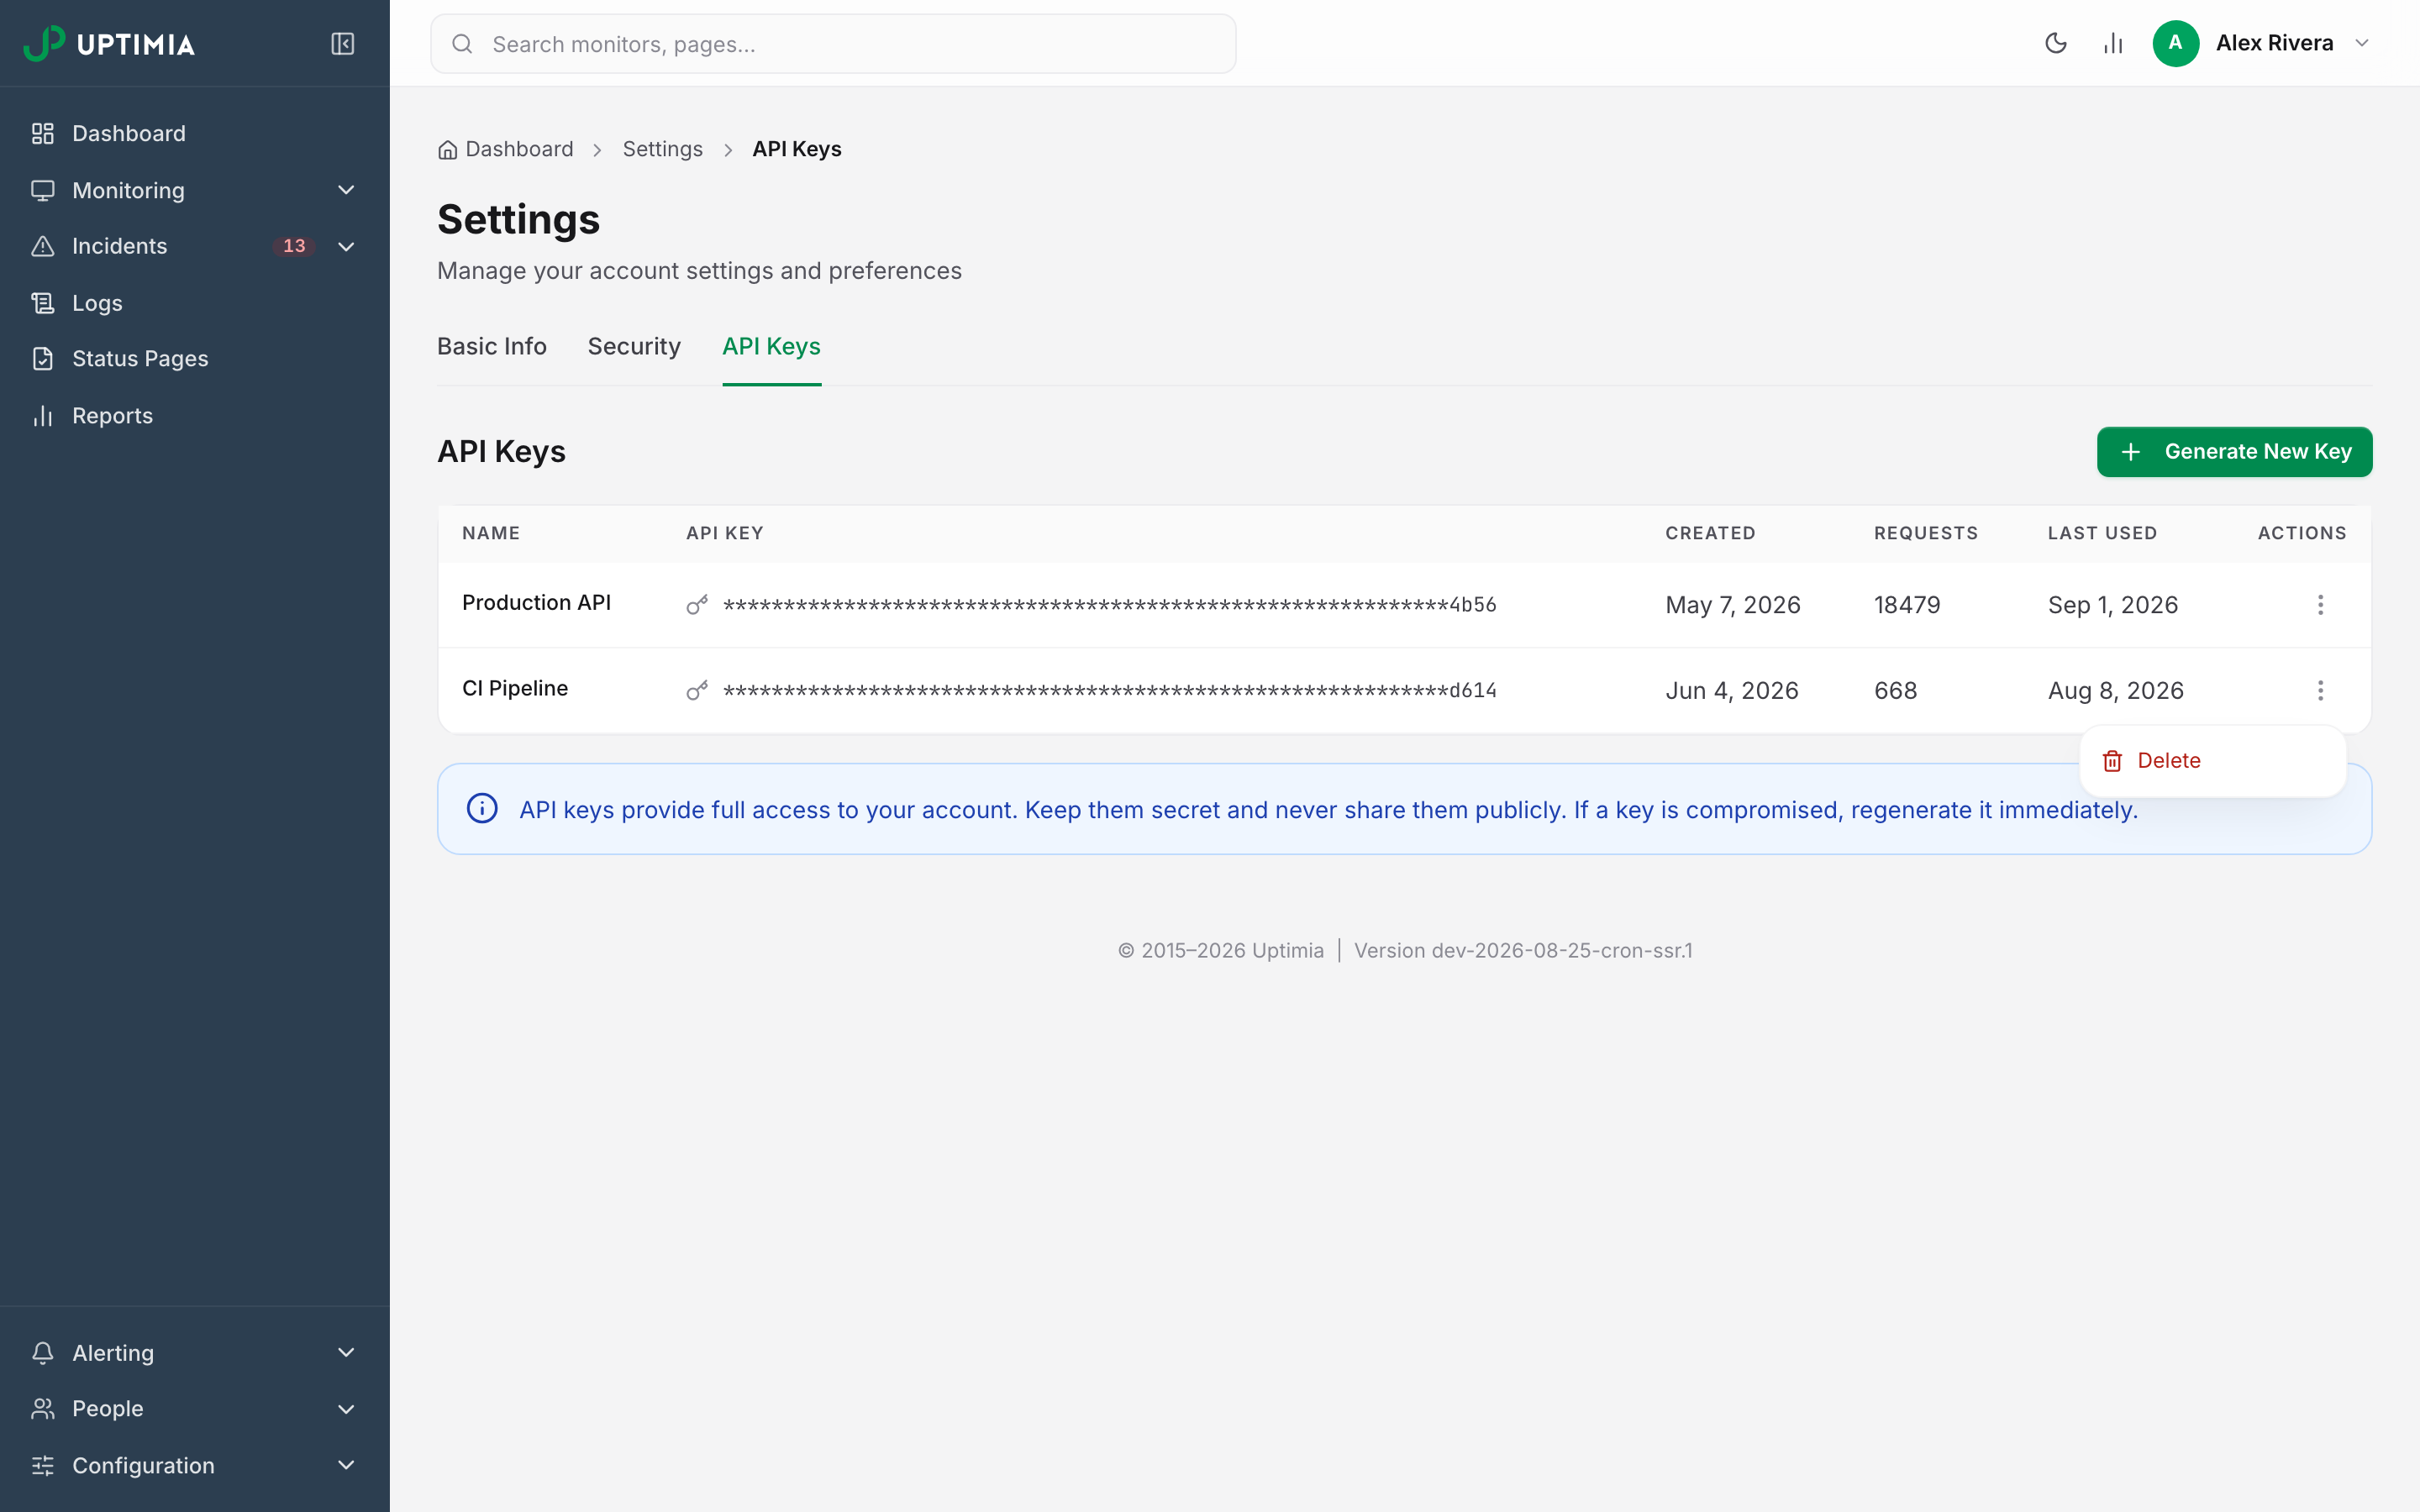
Task: Expand the Incidents sidebar section
Action: (195, 246)
